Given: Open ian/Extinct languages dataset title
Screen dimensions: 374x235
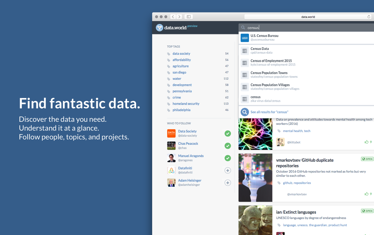Looking at the screenshot, I should click(296, 212).
